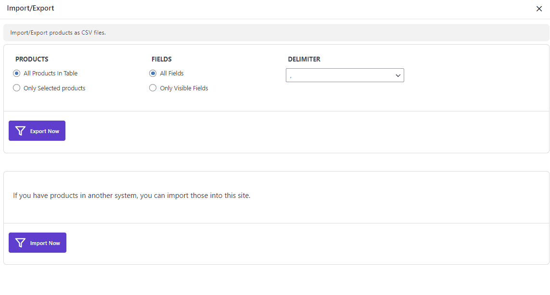Click the PRODUCTS section header
The height and width of the screenshot is (295, 550).
pyautogui.click(x=32, y=59)
